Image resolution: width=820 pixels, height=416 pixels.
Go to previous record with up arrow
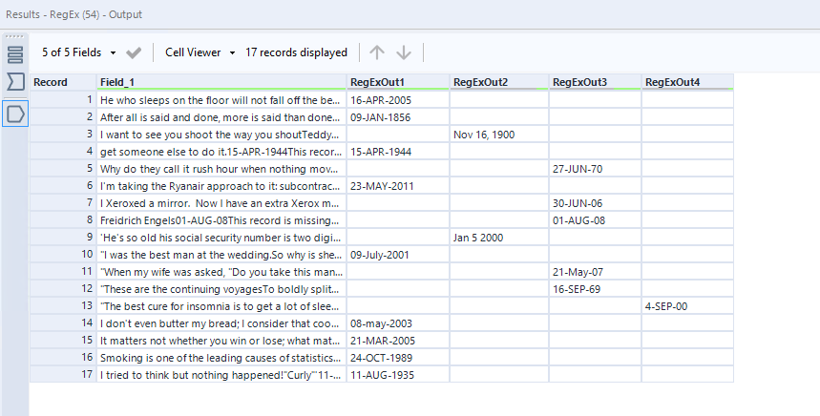click(x=377, y=52)
